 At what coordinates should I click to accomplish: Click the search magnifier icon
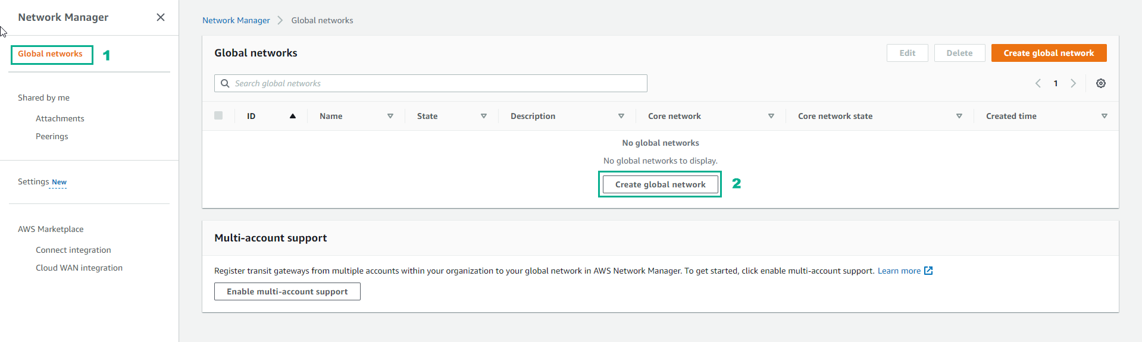[x=225, y=83]
